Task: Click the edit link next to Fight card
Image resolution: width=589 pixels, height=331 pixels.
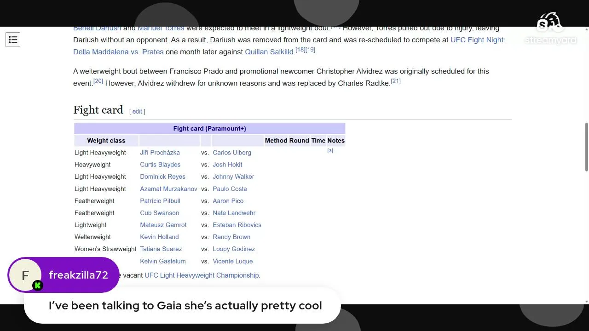Action: [137, 111]
